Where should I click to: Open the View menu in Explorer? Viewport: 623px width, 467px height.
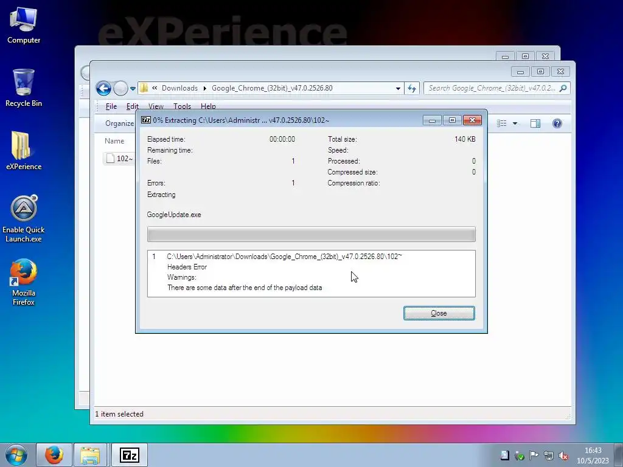[156, 106]
